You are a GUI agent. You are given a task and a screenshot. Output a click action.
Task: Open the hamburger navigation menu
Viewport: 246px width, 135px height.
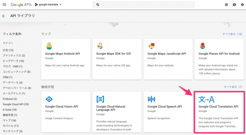4,5
